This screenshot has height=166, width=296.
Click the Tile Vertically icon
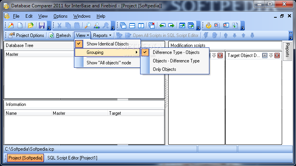point(141,25)
